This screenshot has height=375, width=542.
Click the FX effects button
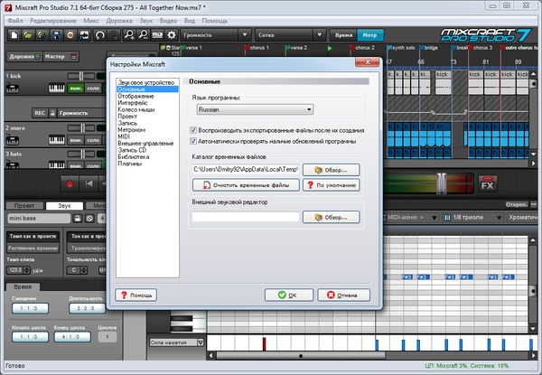click(488, 187)
